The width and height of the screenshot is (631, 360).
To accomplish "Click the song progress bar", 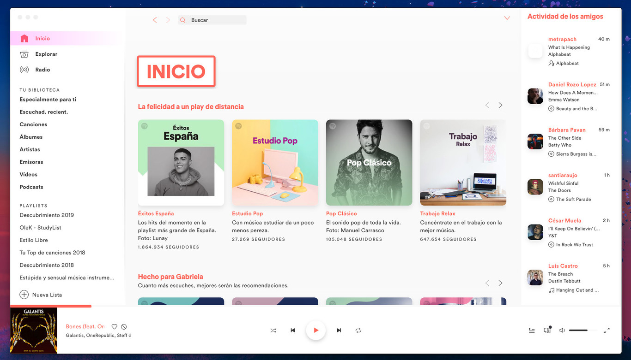I will point(316,306).
